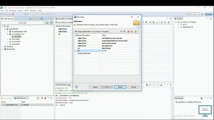Select the inetOrgPerson (structural) value
The height and width of the screenshot is (120, 214).
(x=112, y=38)
